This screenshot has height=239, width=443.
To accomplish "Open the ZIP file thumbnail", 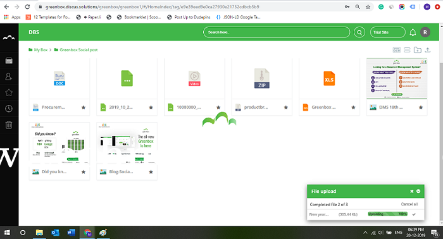I will [x=261, y=78].
